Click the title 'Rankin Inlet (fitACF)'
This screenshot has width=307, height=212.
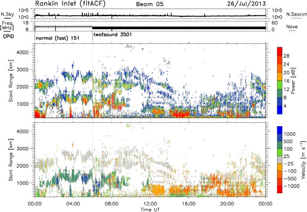[70, 4]
